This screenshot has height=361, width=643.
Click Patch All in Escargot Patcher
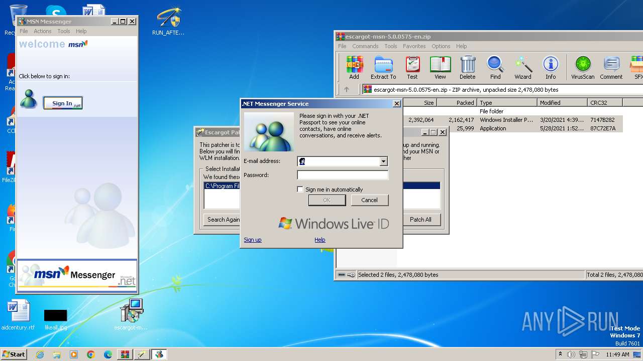[420, 220]
